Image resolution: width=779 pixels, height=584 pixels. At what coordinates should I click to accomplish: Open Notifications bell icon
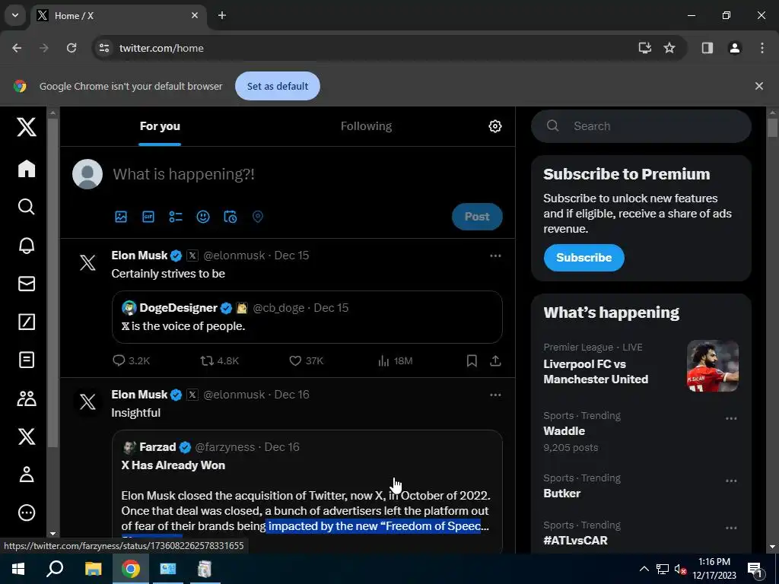pos(27,246)
